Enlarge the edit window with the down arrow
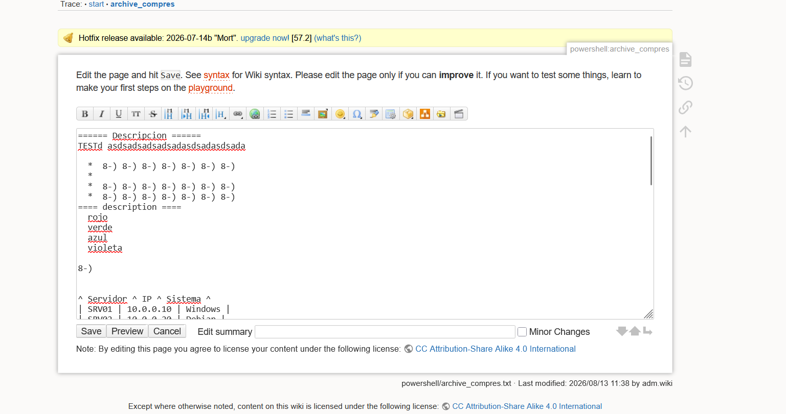Image resolution: width=786 pixels, height=414 pixels. point(622,331)
